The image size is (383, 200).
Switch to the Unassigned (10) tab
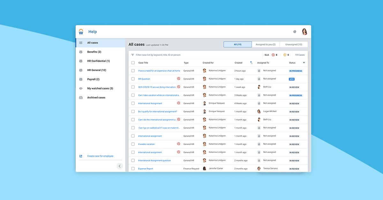[x=294, y=45]
